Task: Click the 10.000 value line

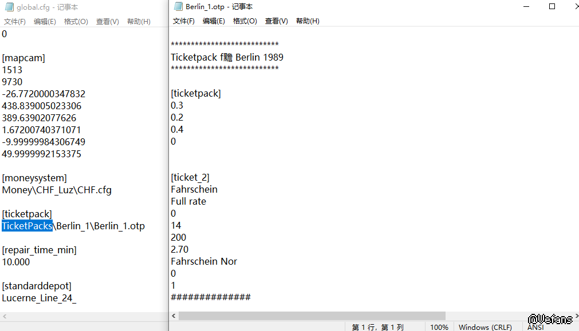Action: (16, 262)
